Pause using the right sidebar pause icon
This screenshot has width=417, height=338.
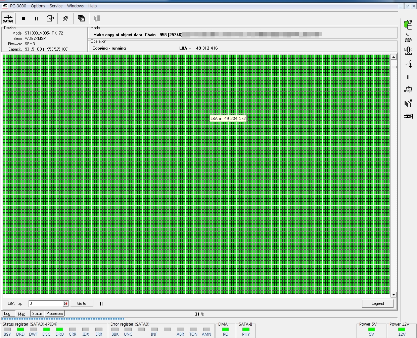(x=408, y=77)
